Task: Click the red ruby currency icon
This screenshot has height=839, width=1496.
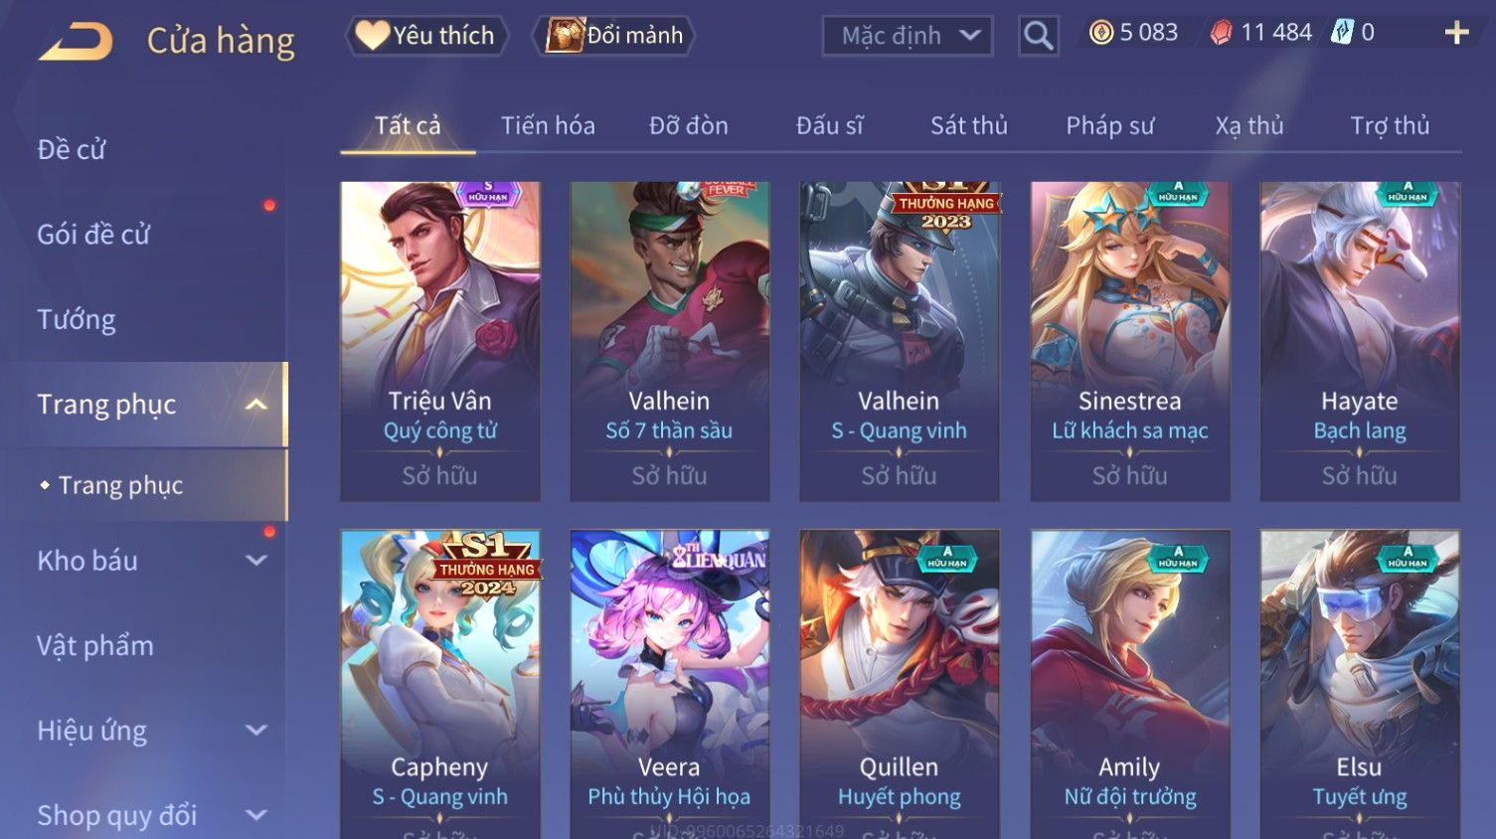Action: 1221,33
